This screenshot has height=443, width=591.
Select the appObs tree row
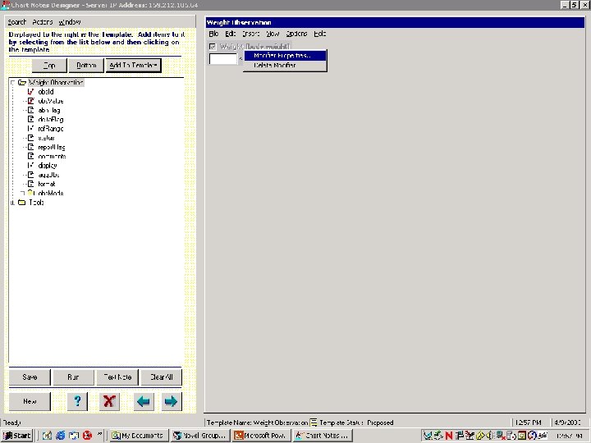pyautogui.click(x=48, y=175)
